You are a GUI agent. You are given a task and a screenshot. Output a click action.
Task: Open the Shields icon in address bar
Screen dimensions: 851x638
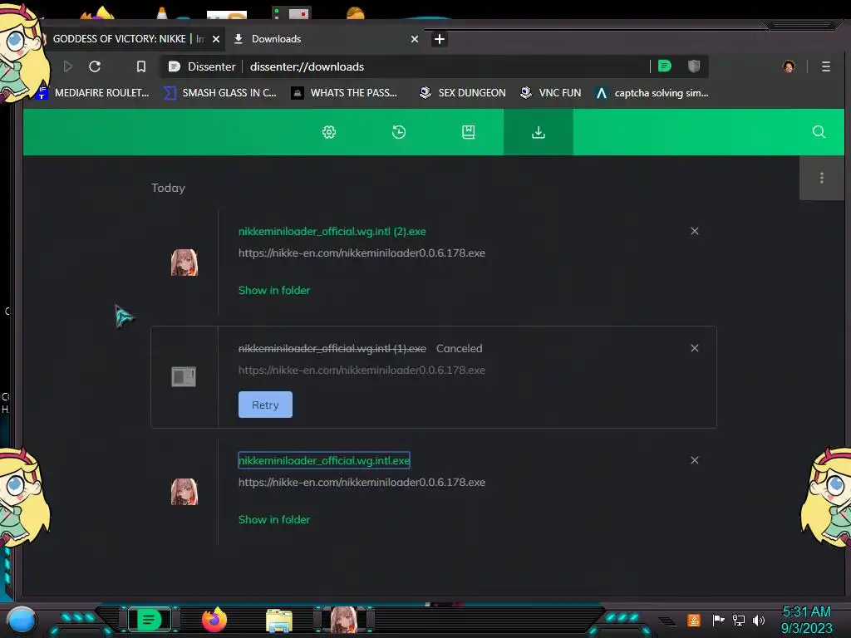click(694, 66)
